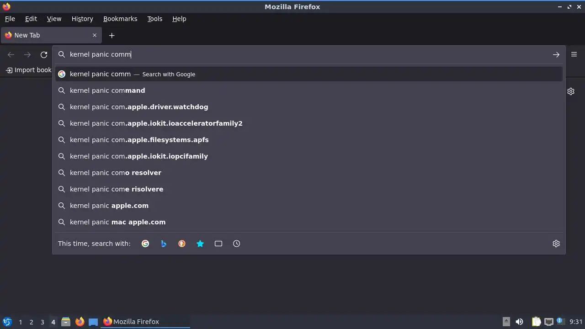Reload the current page
The image size is (585, 329).
[44, 54]
